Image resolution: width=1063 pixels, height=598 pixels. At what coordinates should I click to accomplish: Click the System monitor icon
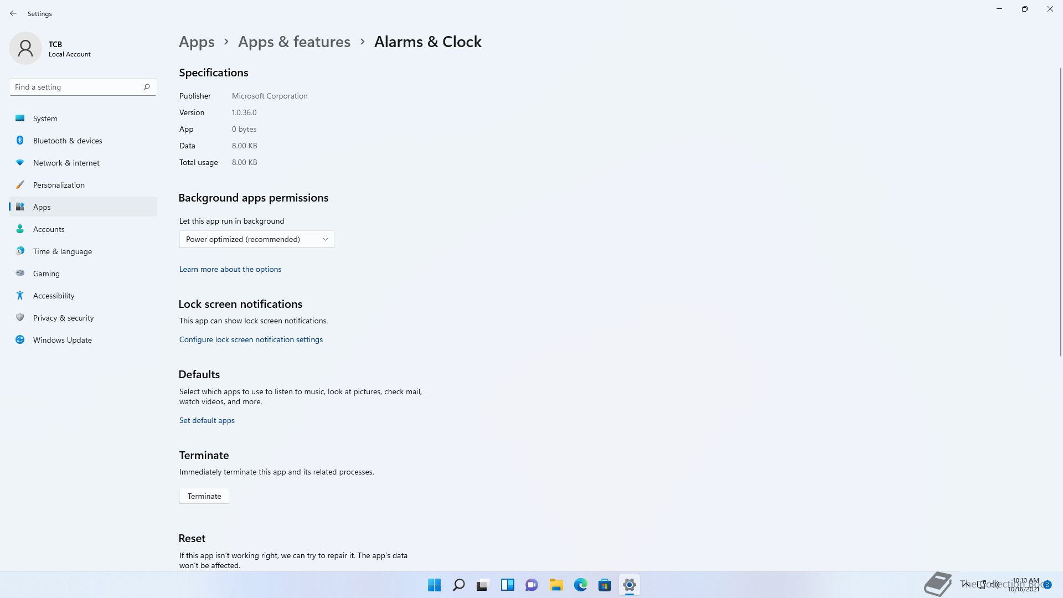coord(20,118)
